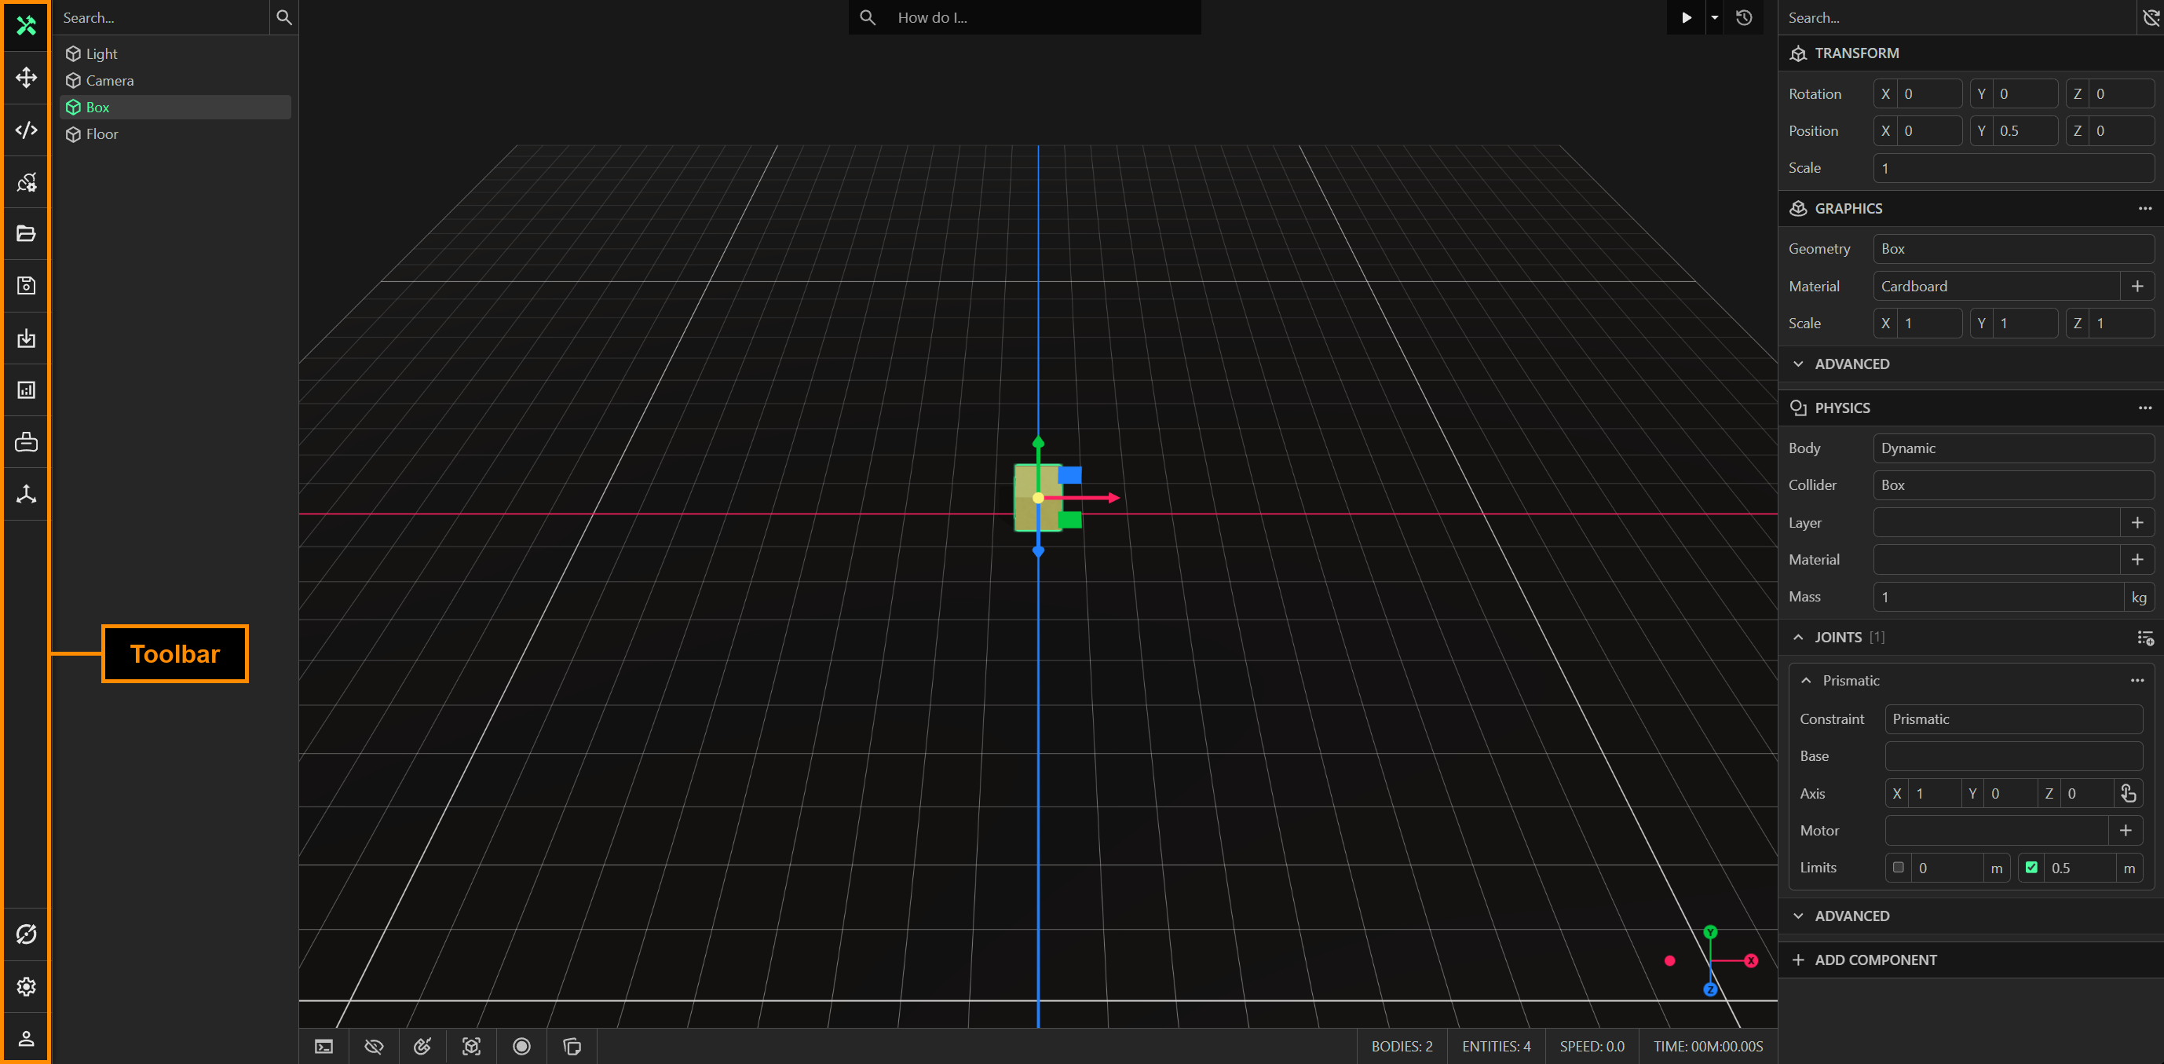Click the import tray icon in the toolbar
Screen dimensions: 2164x1064
(x=26, y=338)
